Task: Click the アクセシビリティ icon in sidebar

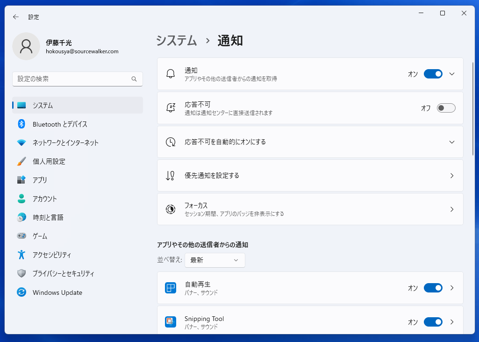Action: coord(21,255)
